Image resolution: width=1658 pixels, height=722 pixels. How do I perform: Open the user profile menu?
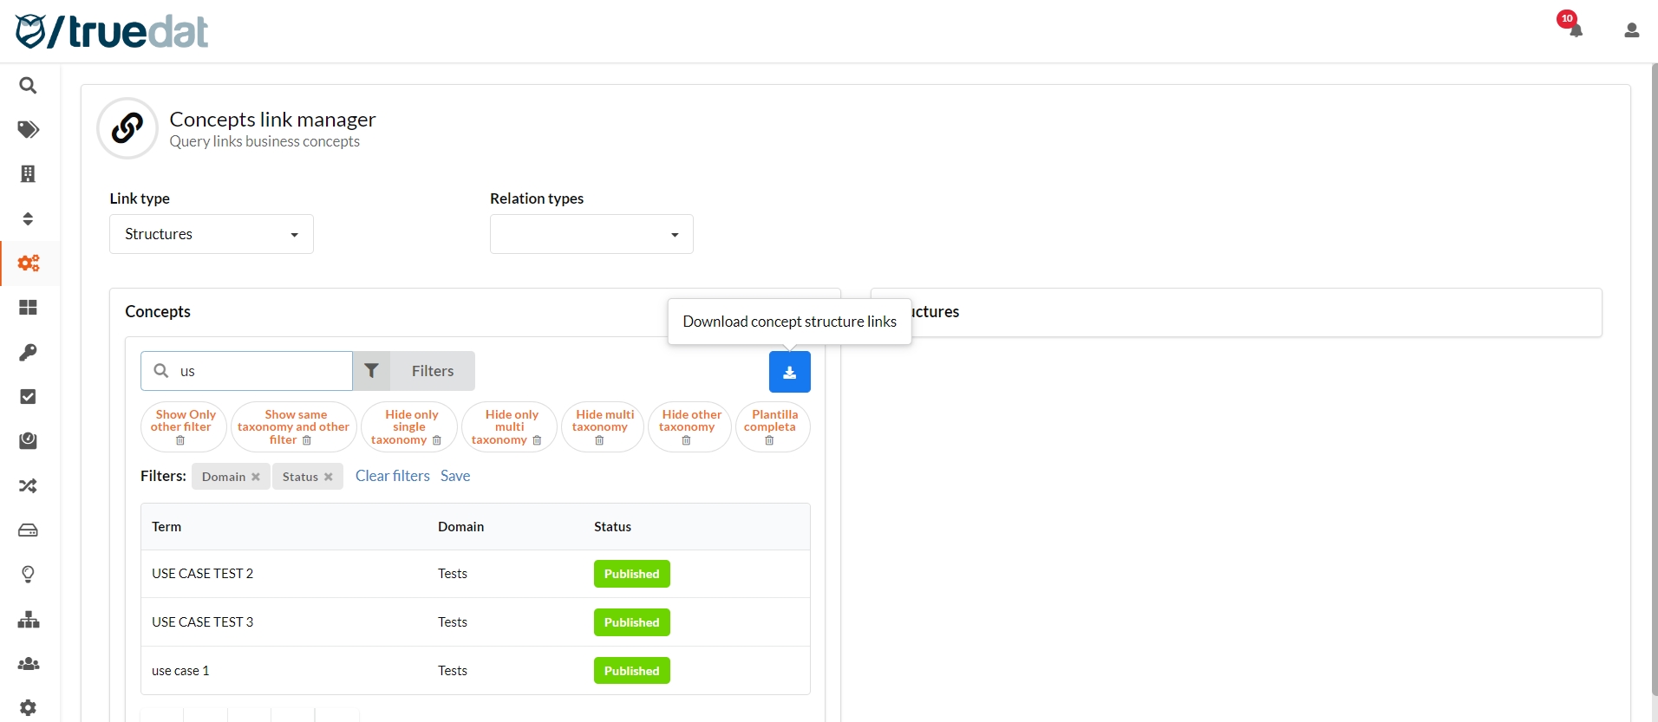pos(1631,30)
